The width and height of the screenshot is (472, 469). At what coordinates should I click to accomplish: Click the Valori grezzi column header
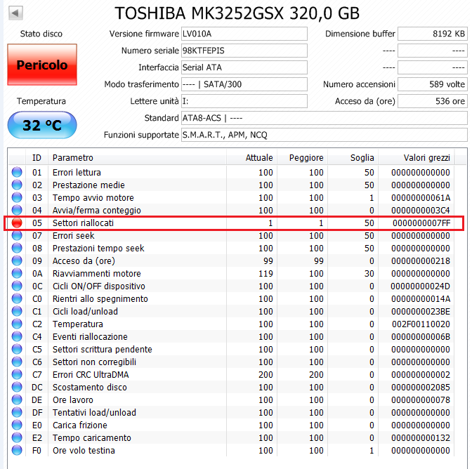417,158
